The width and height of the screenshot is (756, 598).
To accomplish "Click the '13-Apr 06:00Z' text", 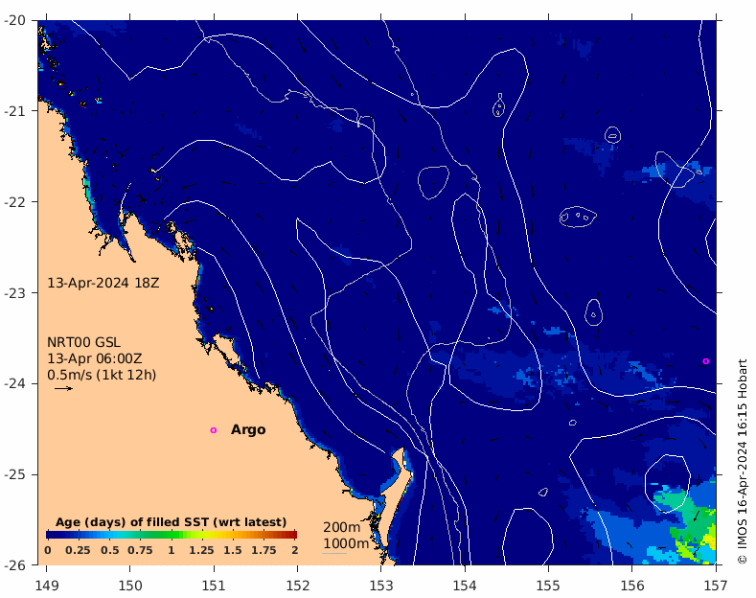I will point(95,358).
